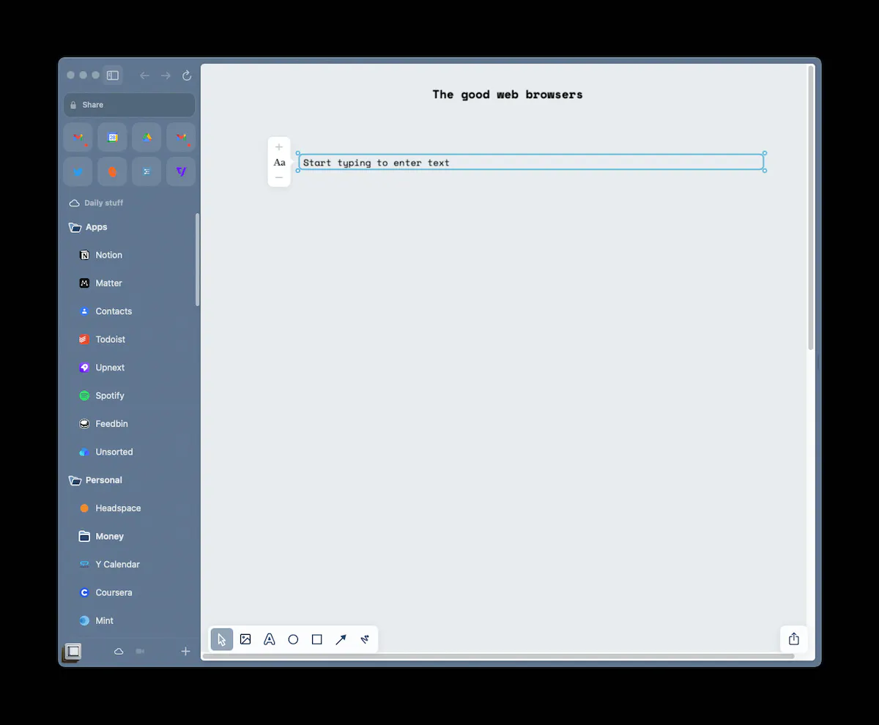This screenshot has height=725, width=879.
Task: Reload the page with the refresh icon
Action: tap(187, 75)
